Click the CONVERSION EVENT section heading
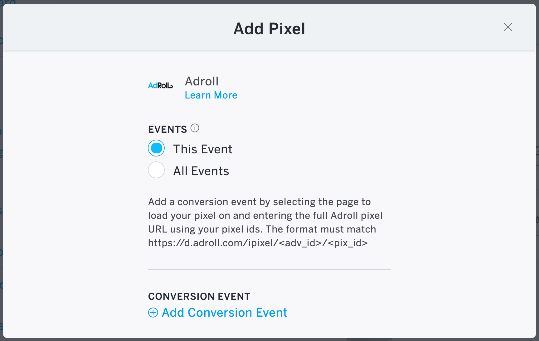This screenshot has height=341, width=539. 199,296
